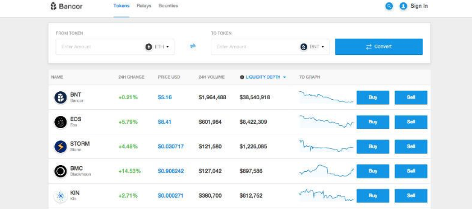This screenshot has width=472, height=209.
Task: Click the Sign In link
Action: point(419,6)
